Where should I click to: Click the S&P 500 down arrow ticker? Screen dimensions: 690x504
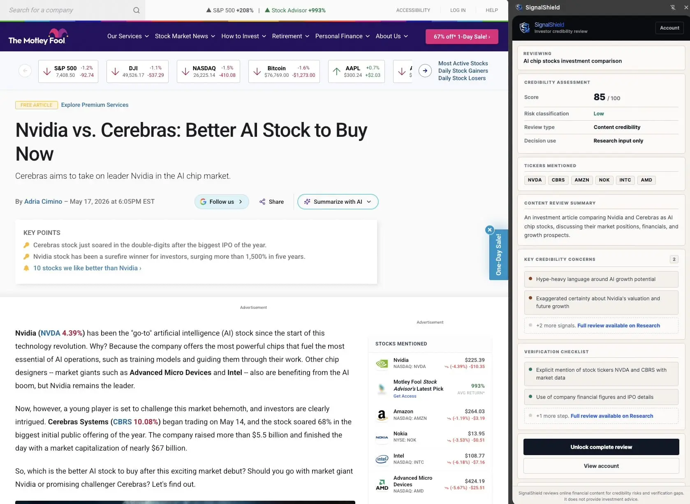pos(47,71)
